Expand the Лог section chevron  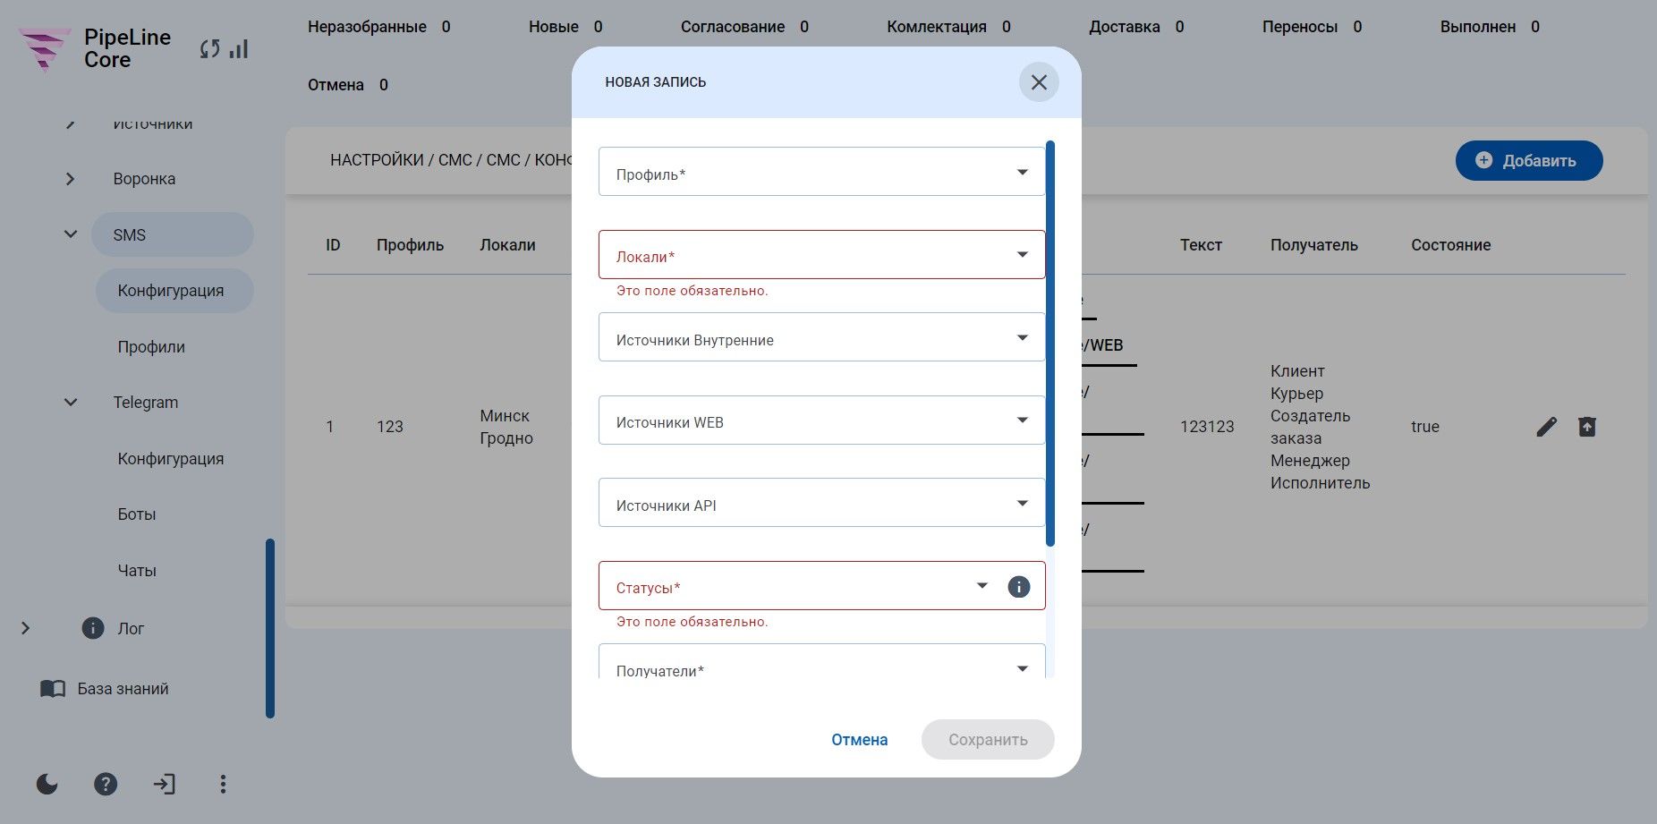click(x=26, y=628)
